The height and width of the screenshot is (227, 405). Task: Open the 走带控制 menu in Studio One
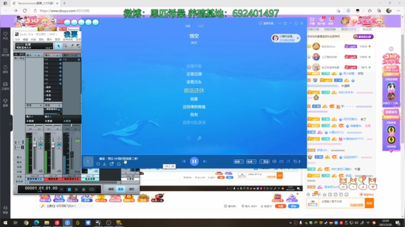click(x=67, y=39)
